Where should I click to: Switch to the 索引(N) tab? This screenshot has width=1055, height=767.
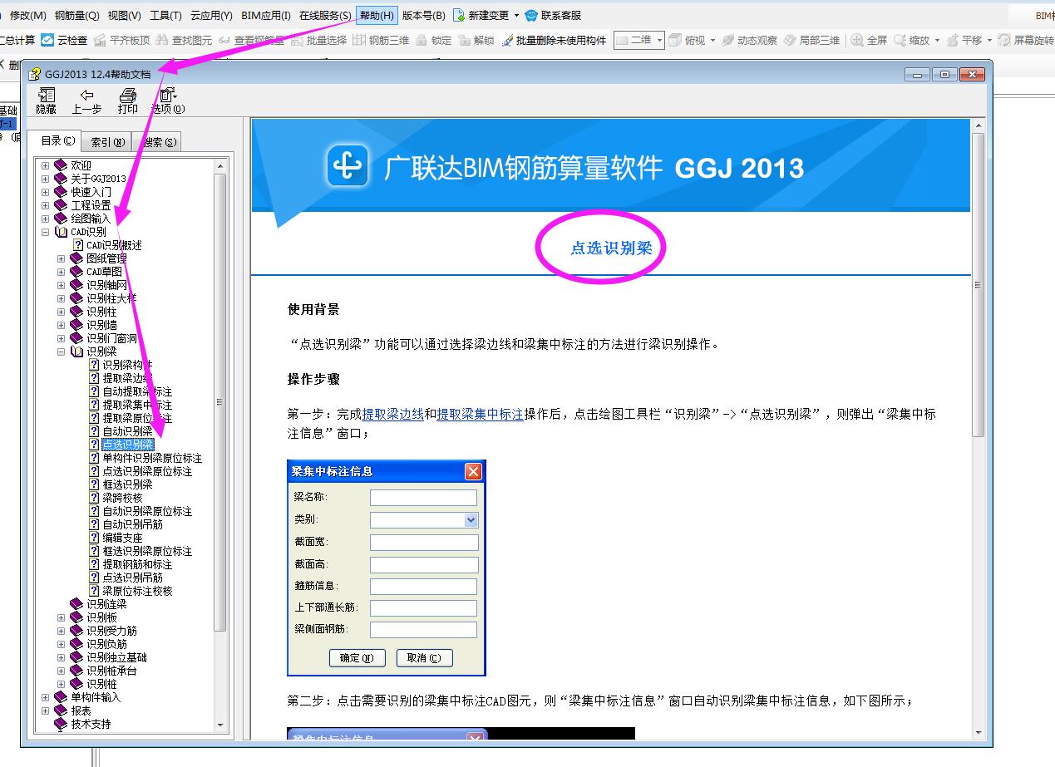coord(108,142)
